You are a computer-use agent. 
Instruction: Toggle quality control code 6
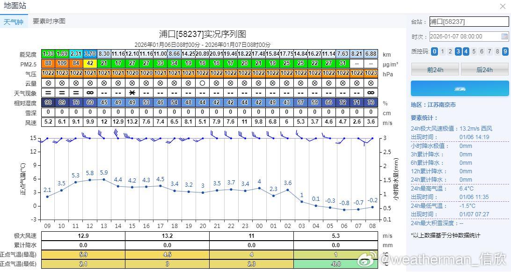point(482,51)
